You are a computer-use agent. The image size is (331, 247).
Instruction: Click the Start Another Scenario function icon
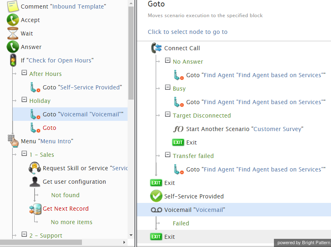tap(179, 129)
